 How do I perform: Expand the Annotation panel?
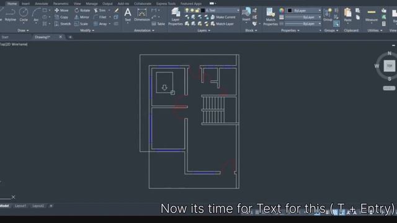pos(144,30)
